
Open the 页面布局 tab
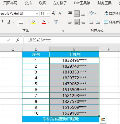coord(10,3)
